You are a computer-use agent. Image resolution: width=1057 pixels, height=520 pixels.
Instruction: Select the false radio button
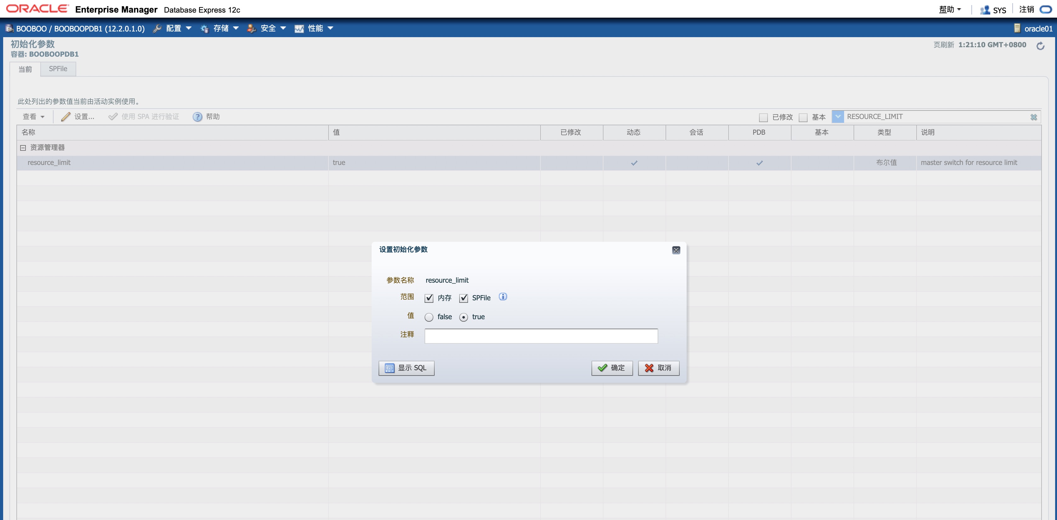pyautogui.click(x=429, y=317)
